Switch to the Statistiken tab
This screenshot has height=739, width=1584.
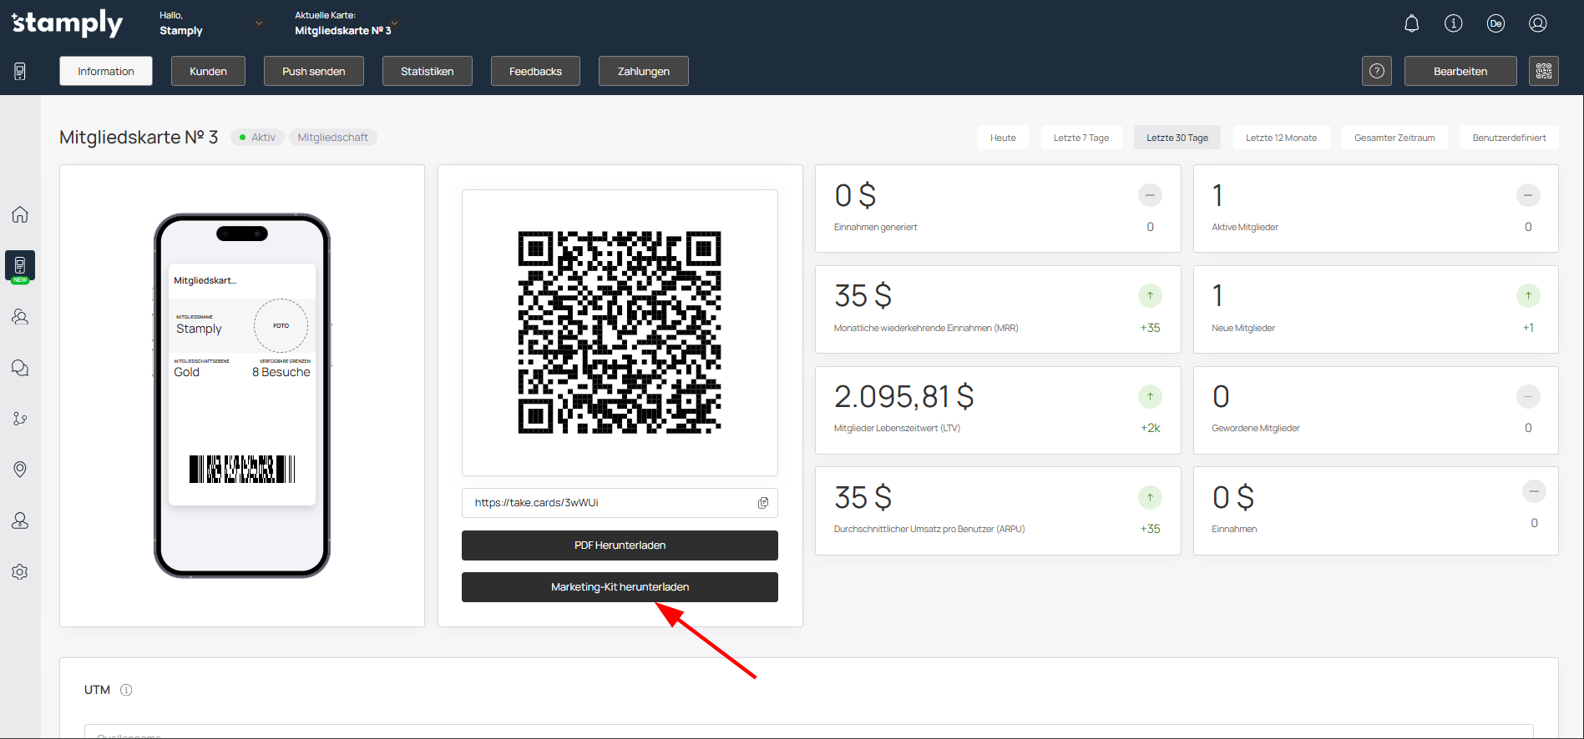tap(427, 71)
